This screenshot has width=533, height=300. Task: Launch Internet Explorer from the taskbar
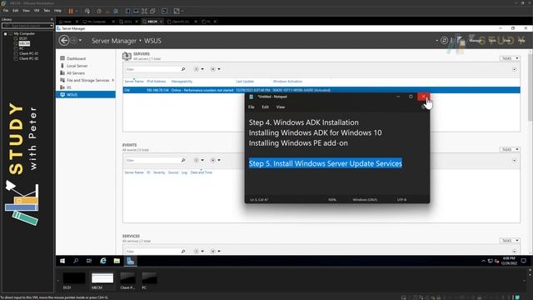[x=103, y=261]
